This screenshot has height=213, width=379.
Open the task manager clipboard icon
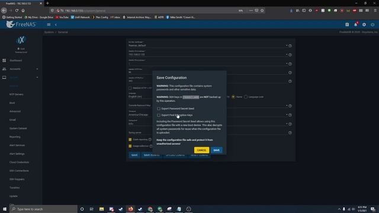(x=347, y=25)
